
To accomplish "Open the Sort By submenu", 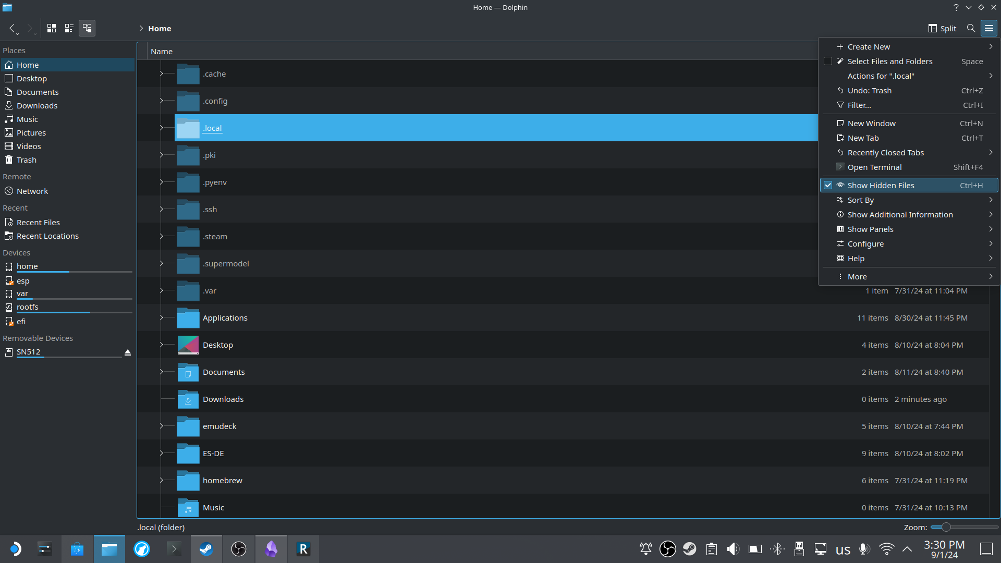I will pos(909,200).
